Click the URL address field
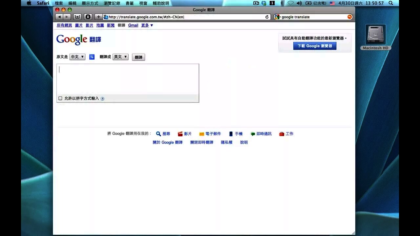420x236 pixels. tap(186, 17)
